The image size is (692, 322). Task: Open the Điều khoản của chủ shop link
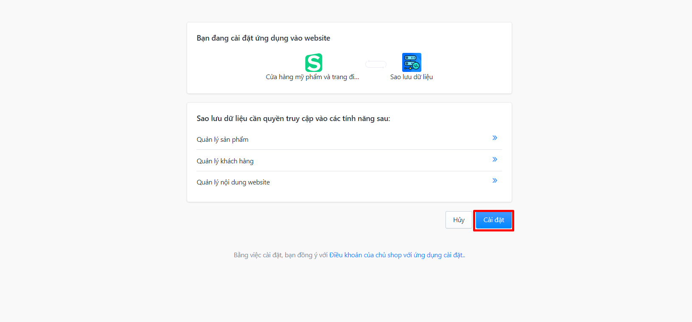click(x=397, y=255)
